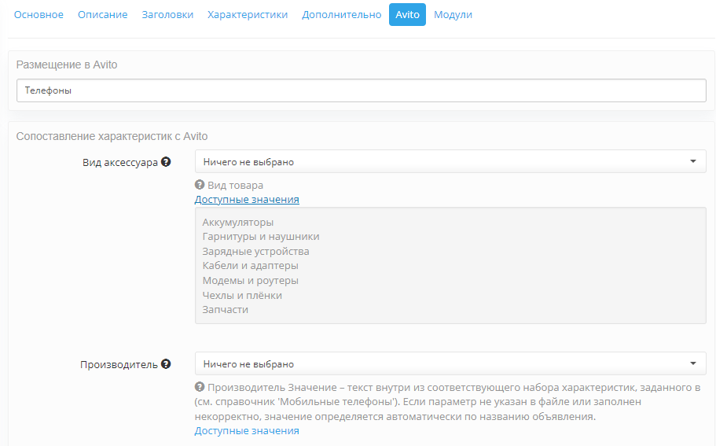
Task: Click help icon beside Вид аксессуара label
Action: 166,162
